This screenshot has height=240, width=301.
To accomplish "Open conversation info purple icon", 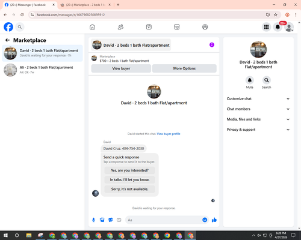I will click(x=212, y=45).
